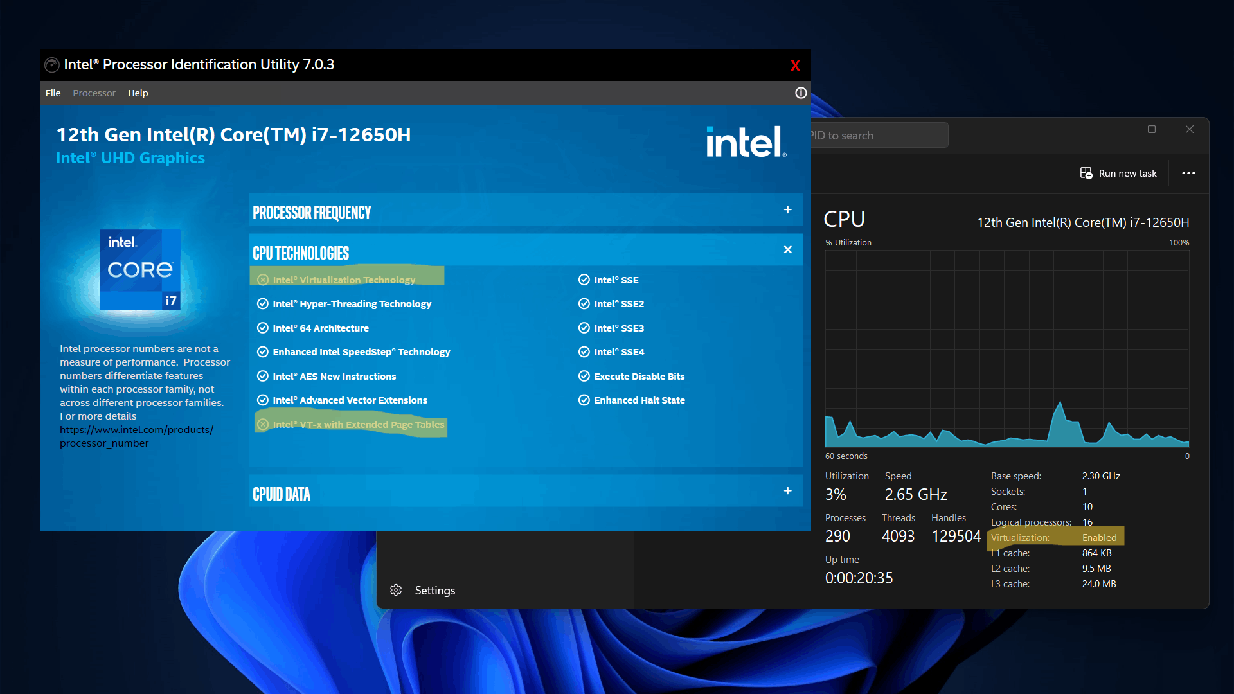Click the Run new task icon
1234x694 pixels.
click(1086, 173)
